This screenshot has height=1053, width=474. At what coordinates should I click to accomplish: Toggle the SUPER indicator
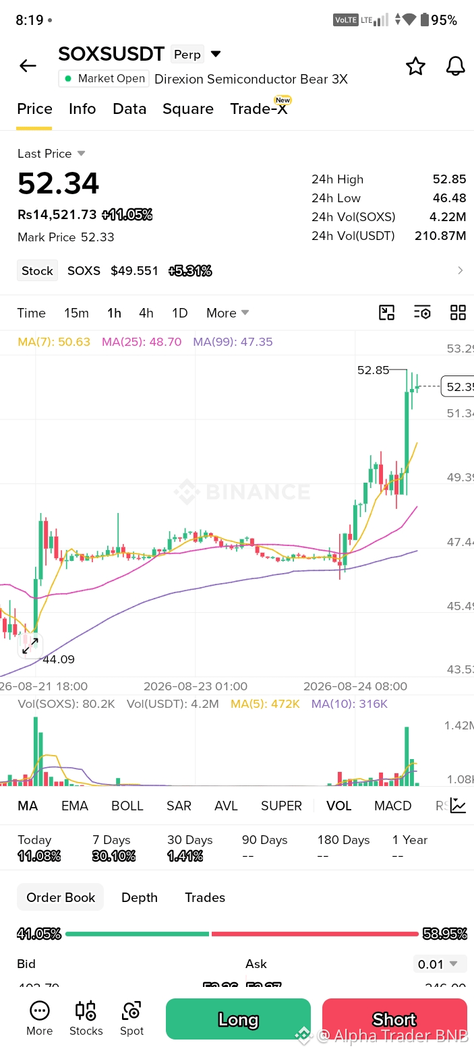[281, 806]
